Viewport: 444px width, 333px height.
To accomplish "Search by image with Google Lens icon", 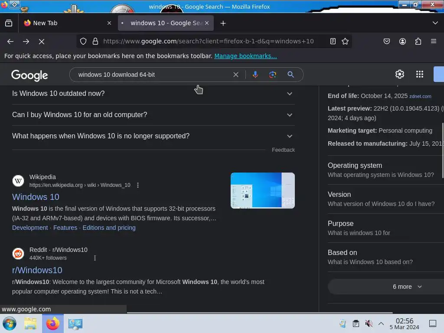I will [x=273, y=75].
